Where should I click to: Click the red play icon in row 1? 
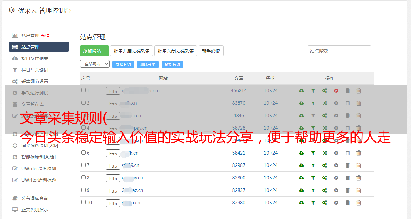point(336,91)
